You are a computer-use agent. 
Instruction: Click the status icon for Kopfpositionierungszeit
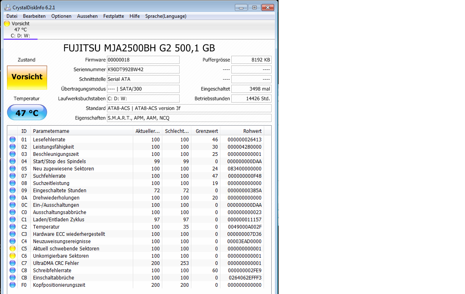(13, 285)
